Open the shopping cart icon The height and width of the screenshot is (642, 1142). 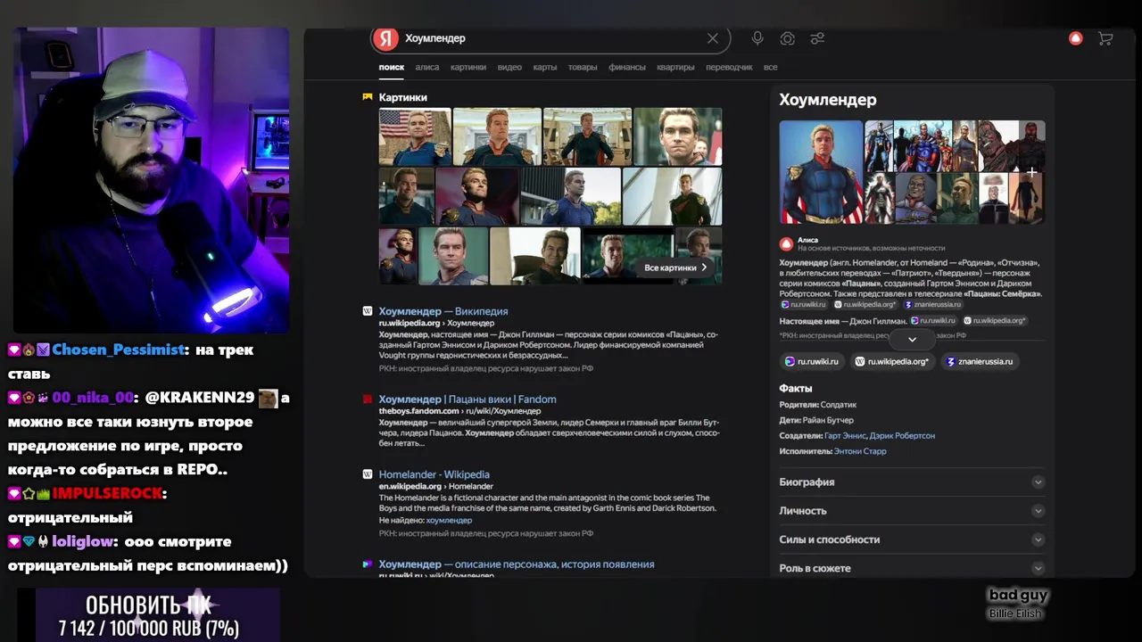pyautogui.click(x=1105, y=38)
